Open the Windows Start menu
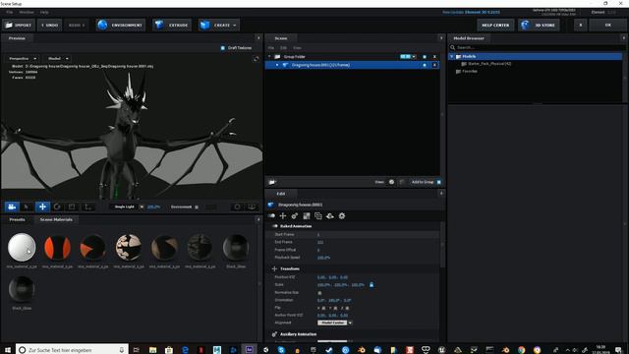The image size is (629, 354). coord(8,350)
